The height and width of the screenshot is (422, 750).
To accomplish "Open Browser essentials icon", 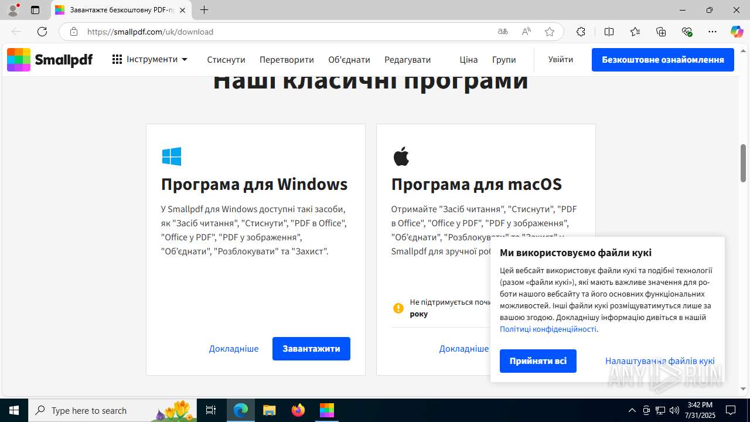I will point(687,32).
